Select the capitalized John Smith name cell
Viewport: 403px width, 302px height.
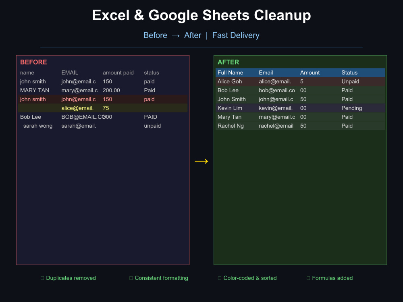[x=232, y=99]
